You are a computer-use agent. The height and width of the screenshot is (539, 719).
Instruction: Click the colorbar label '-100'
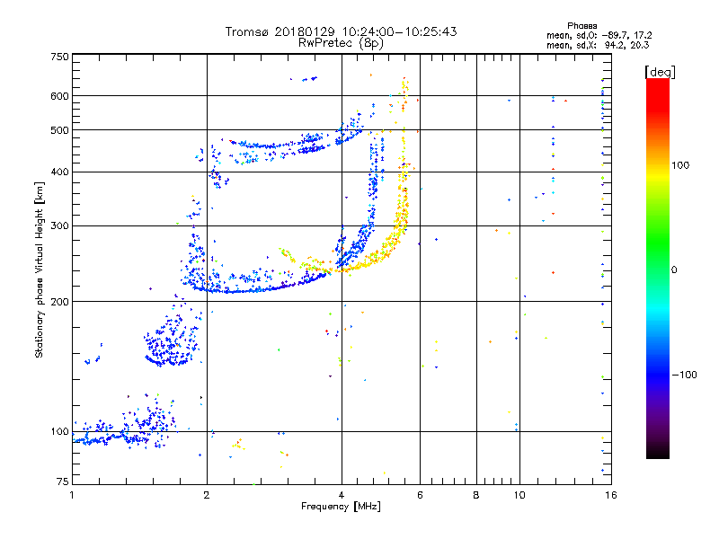(x=685, y=375)
